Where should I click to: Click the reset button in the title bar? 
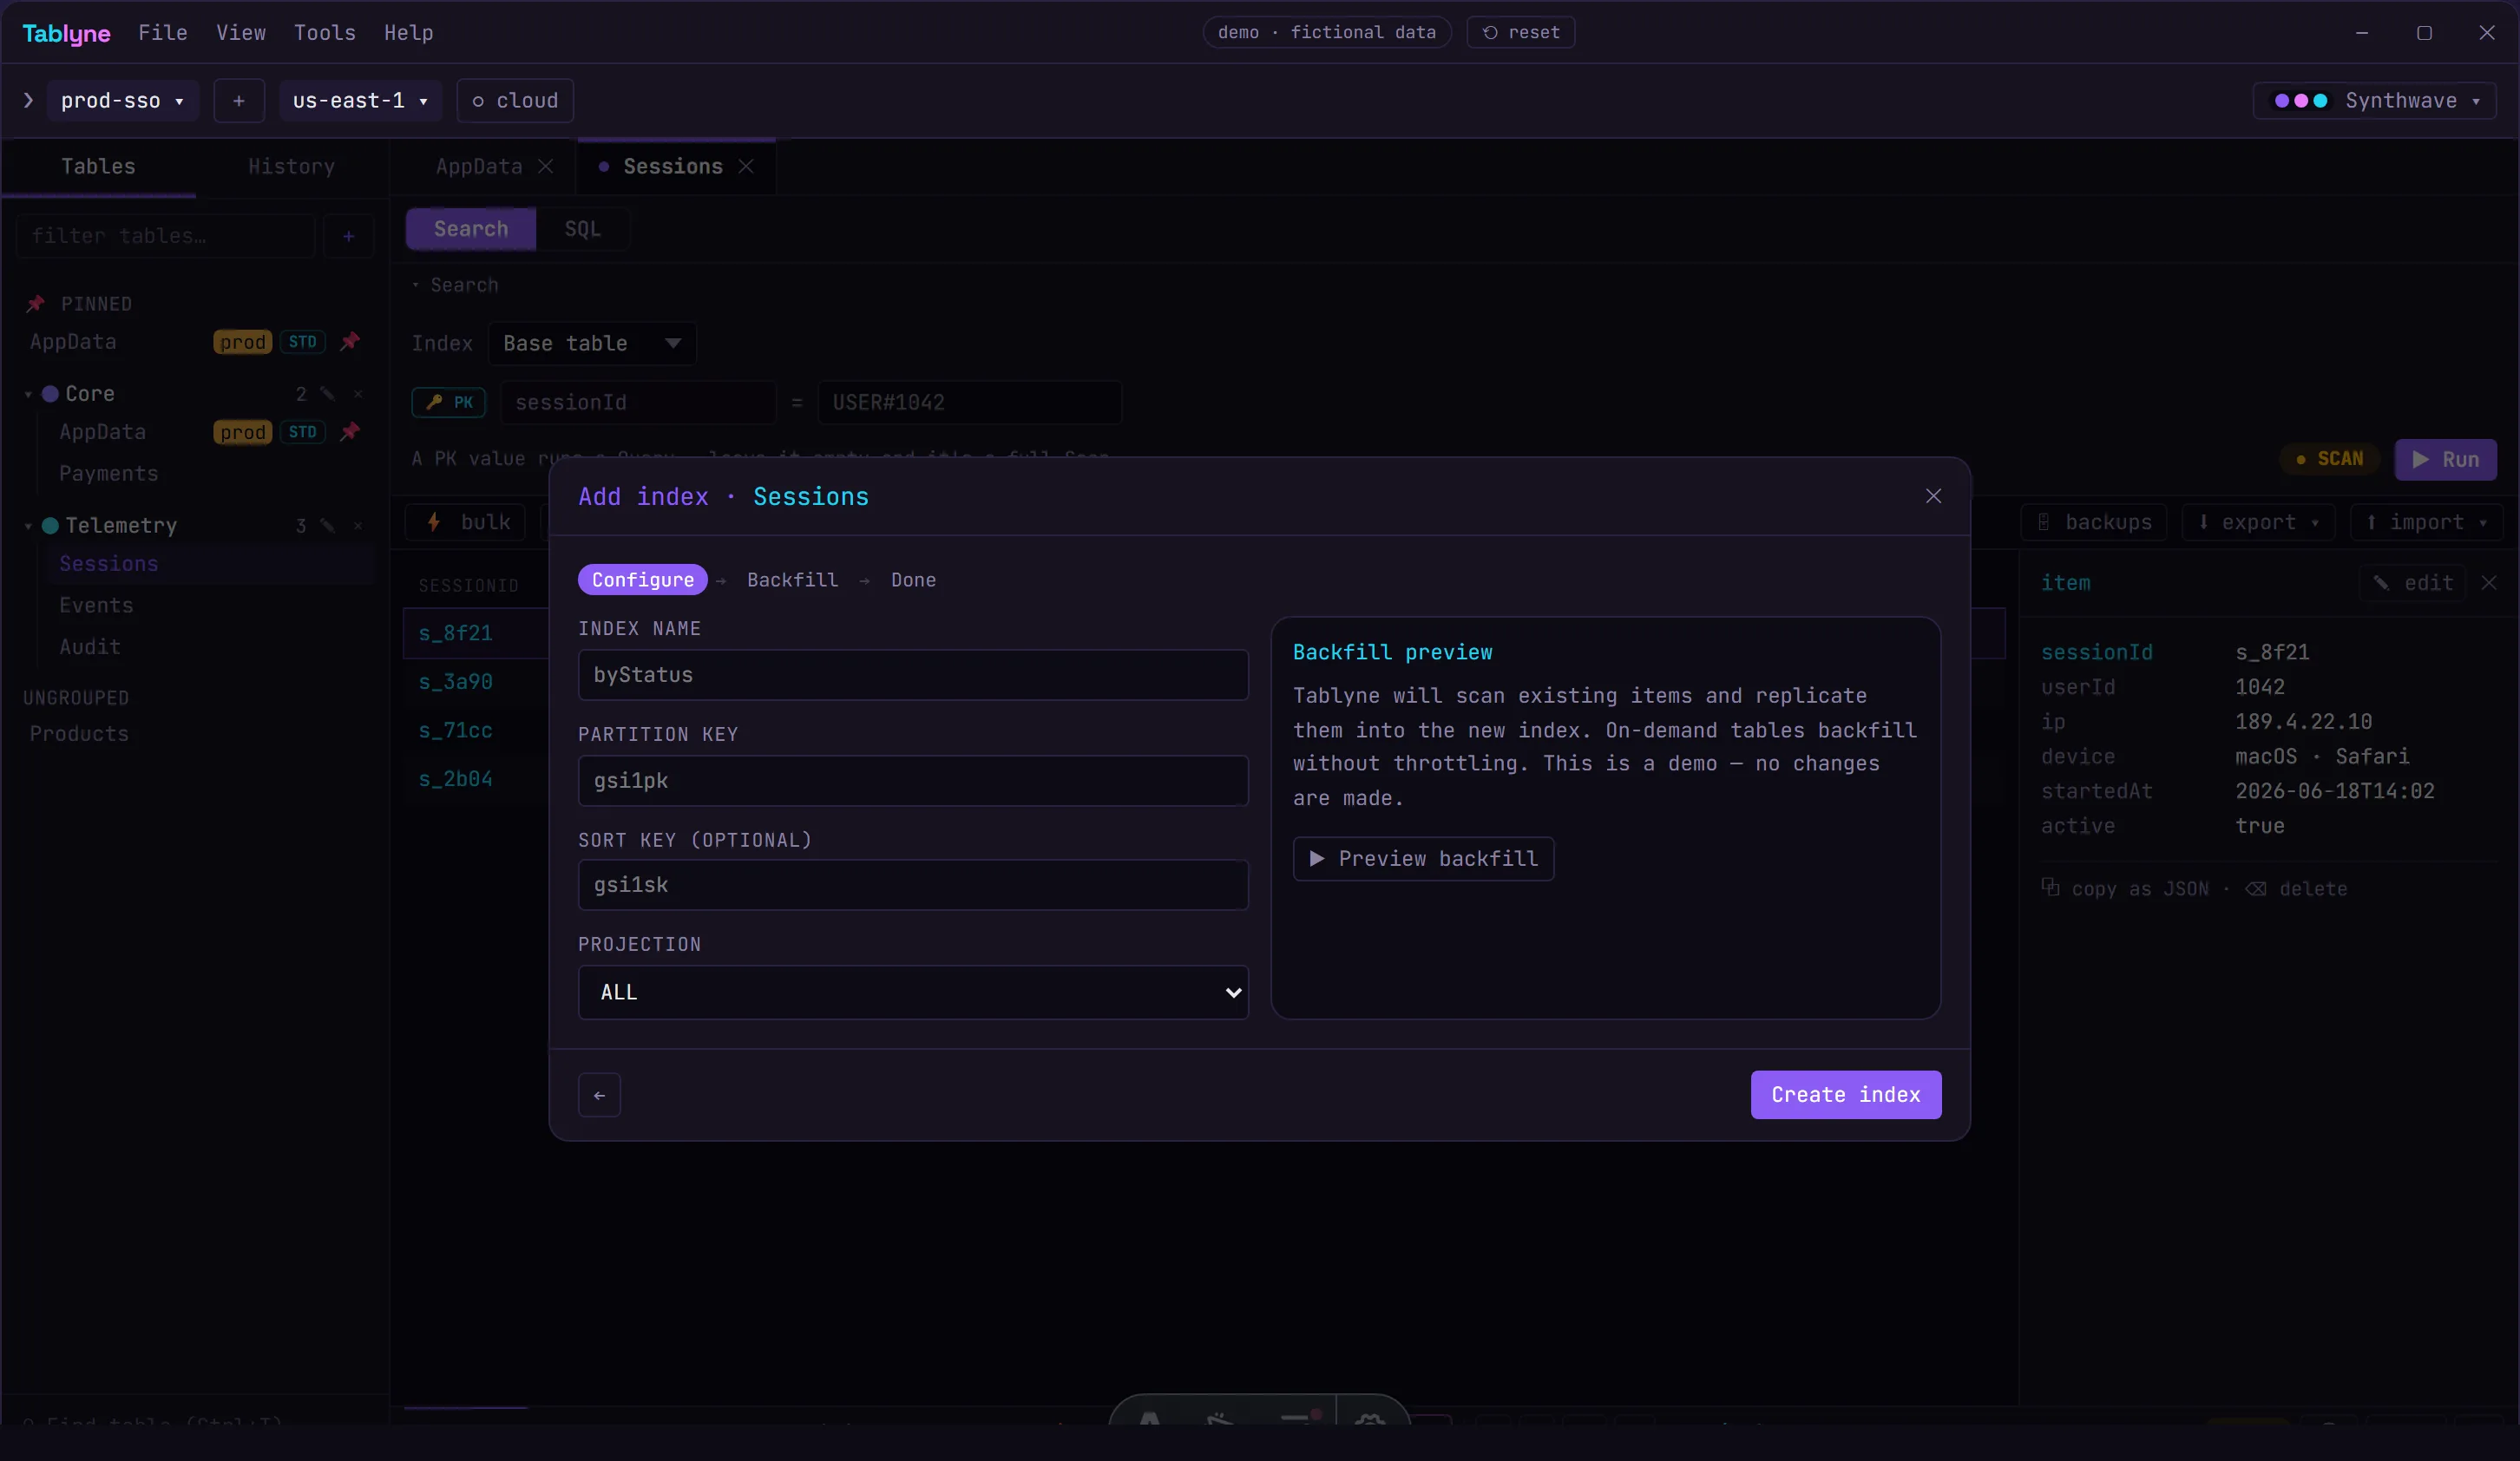1520,32
